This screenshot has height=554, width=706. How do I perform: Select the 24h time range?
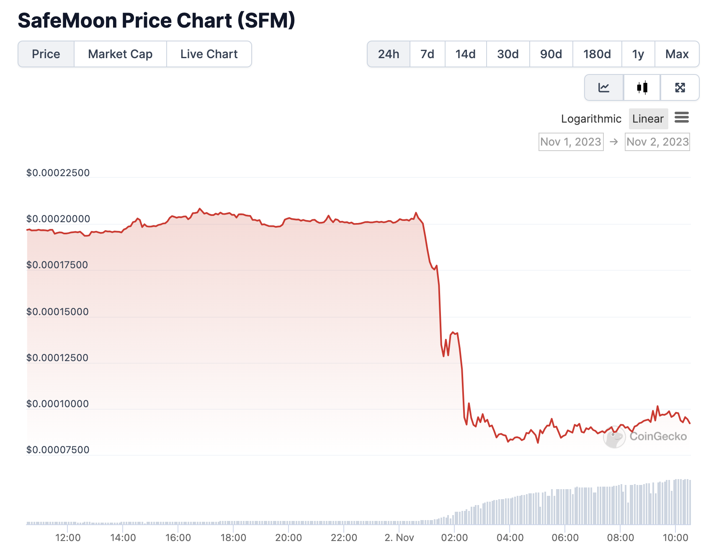389,54
